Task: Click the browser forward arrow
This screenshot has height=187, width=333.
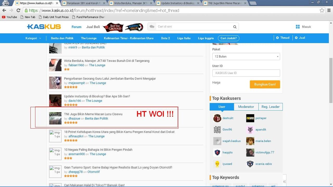Action: [x=11, y=10]
